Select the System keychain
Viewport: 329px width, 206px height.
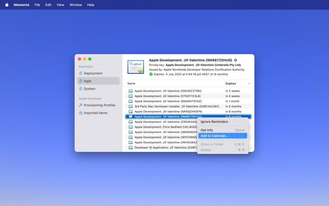98,89
